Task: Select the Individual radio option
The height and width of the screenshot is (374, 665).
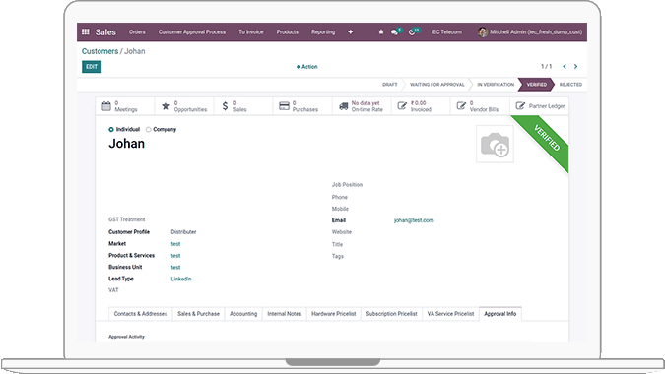Action: click(111, 130)
